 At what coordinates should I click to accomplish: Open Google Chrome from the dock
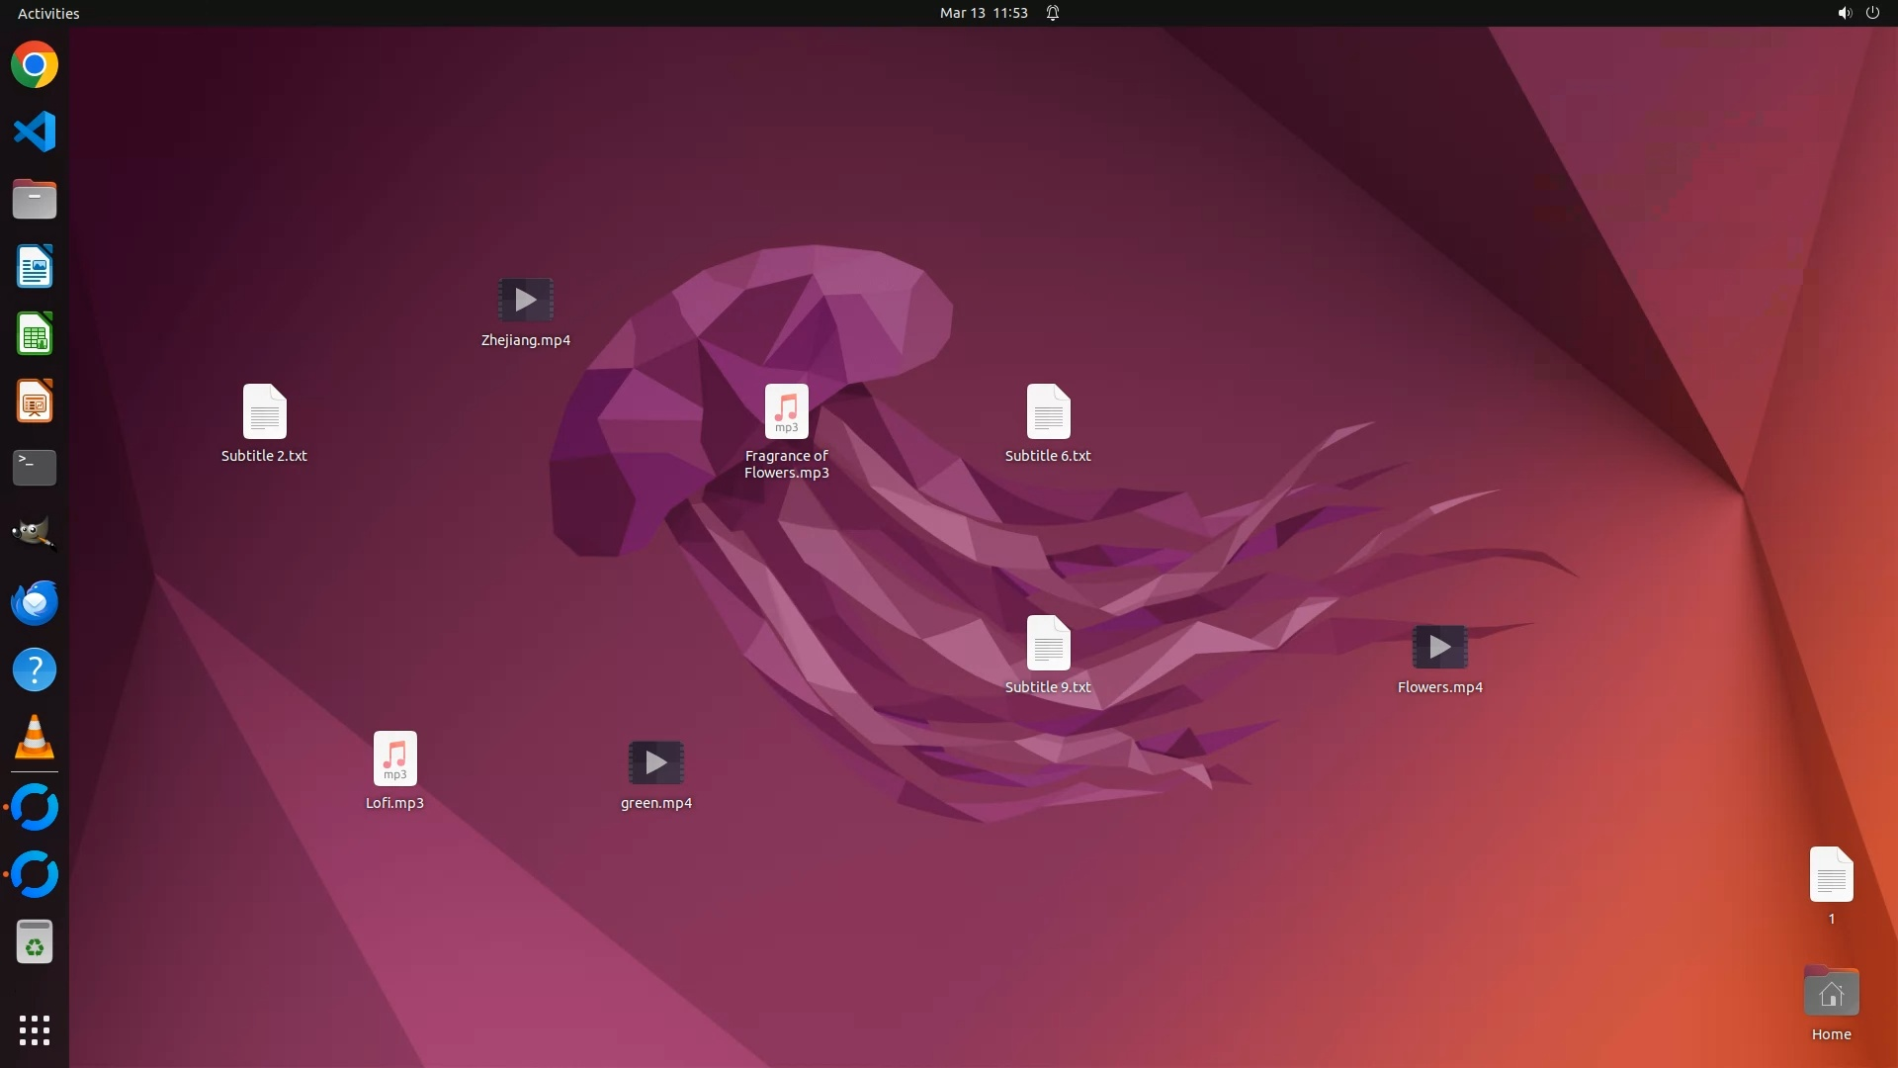(35, 65)
